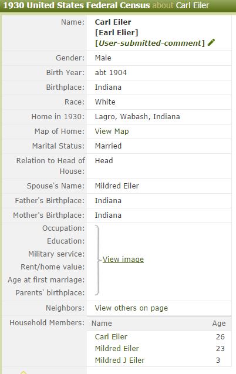The height and width of the screenshot is (374, 236).
Task: Open the View image link
Action: [x=123, y=260]
